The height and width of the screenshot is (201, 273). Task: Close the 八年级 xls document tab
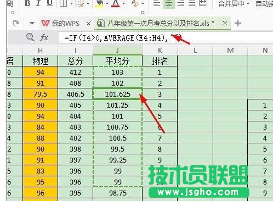click(x=225, y=24)
